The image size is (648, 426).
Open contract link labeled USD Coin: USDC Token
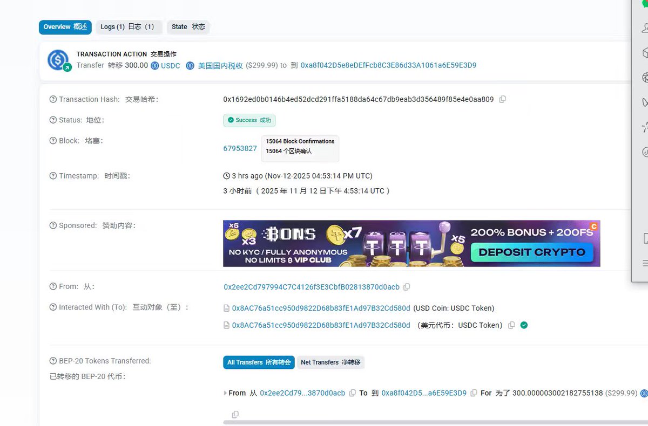321,308
